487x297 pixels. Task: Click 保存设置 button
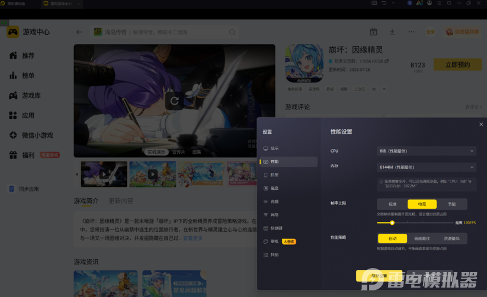[x=379, y=276]
